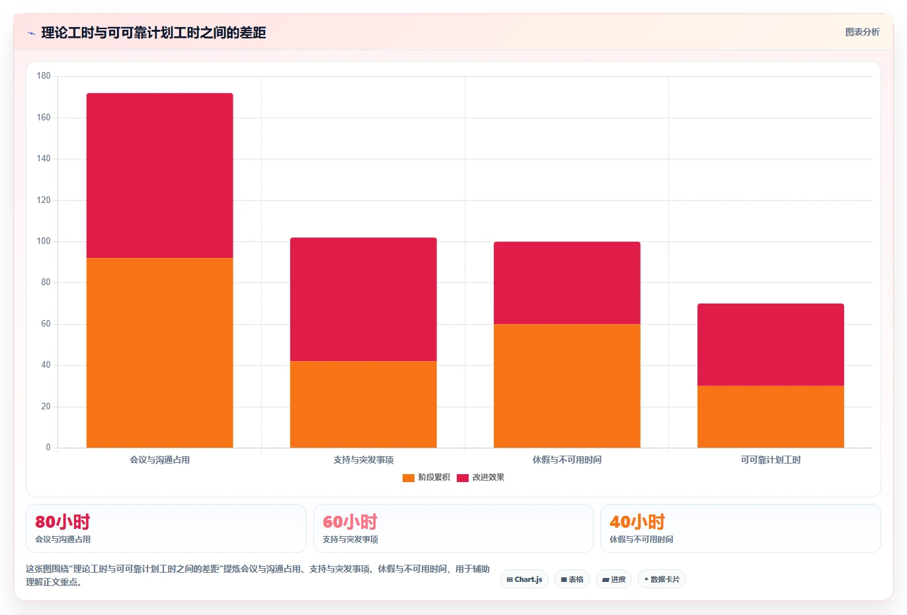Image resolution: width=907 pixels, height=615 pixels.
Task: Click the 80小时 stat value
Action: tap(63, 522)
